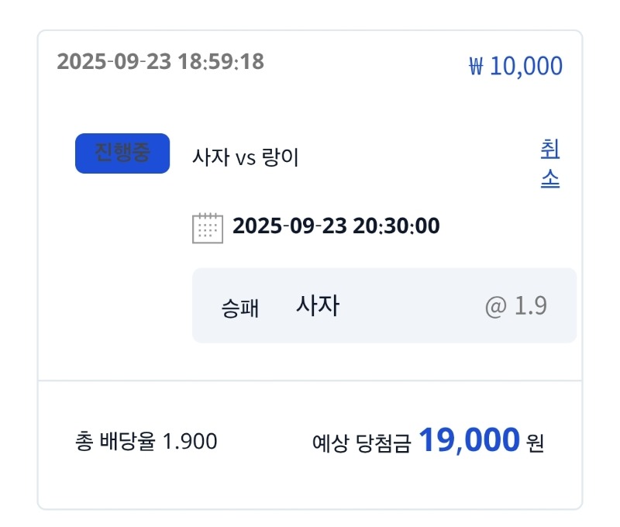620x527 pixels.
Task: Click the 원 unit after payout
Action: pos(535,443)
